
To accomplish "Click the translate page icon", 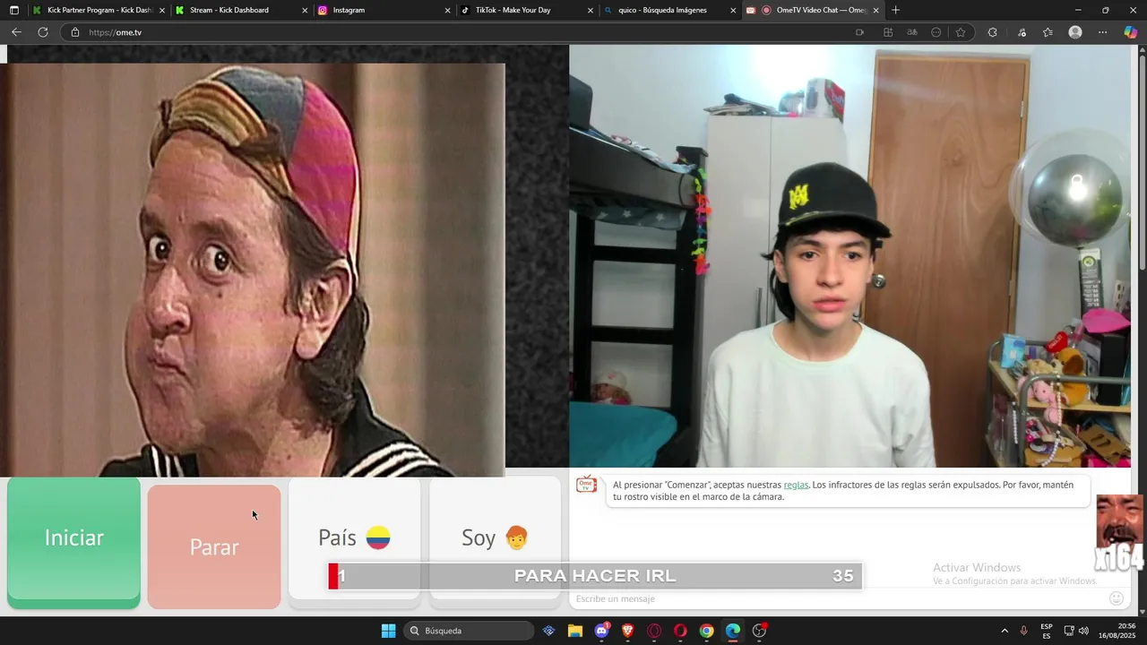I will pyautogui.click(x=912, y=32).
